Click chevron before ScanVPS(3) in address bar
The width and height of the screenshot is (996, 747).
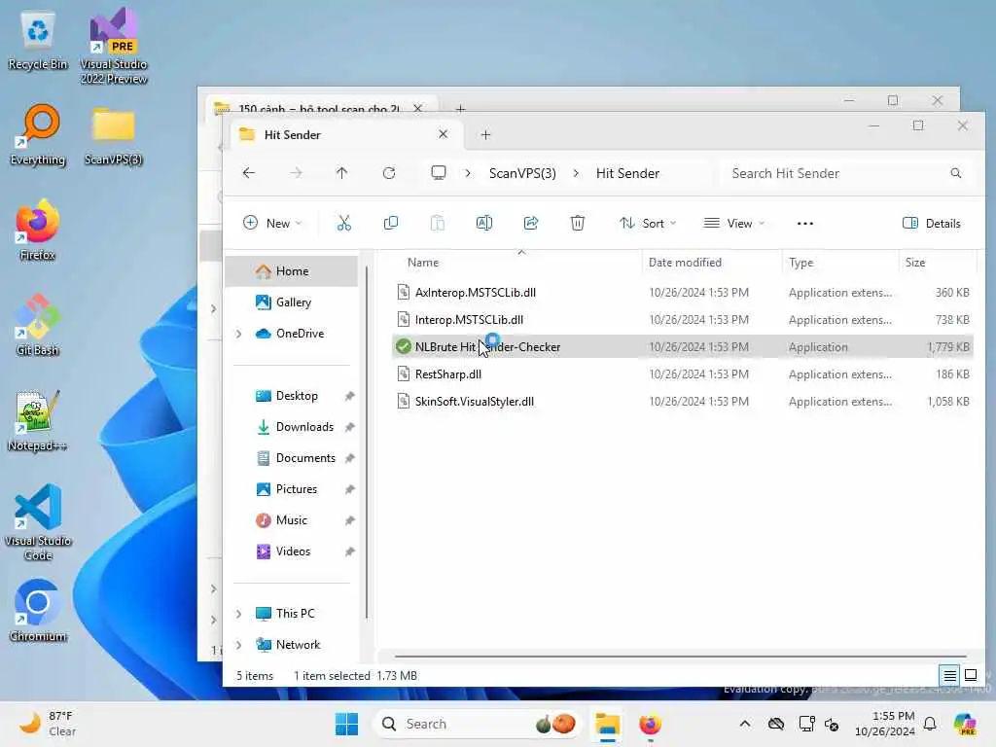click(x=468, y=173)
